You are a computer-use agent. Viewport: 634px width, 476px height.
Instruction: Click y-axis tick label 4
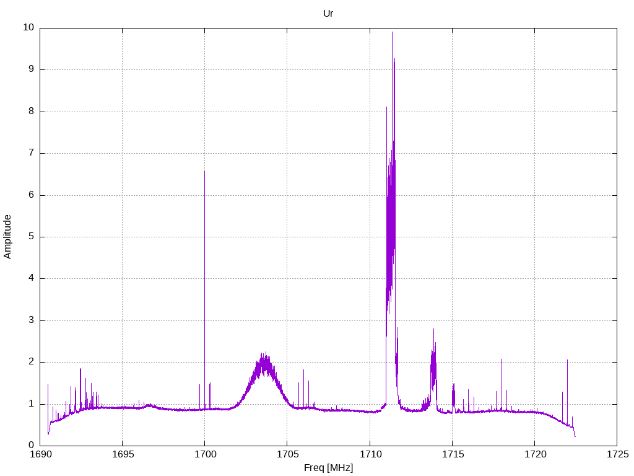(31, 278)
